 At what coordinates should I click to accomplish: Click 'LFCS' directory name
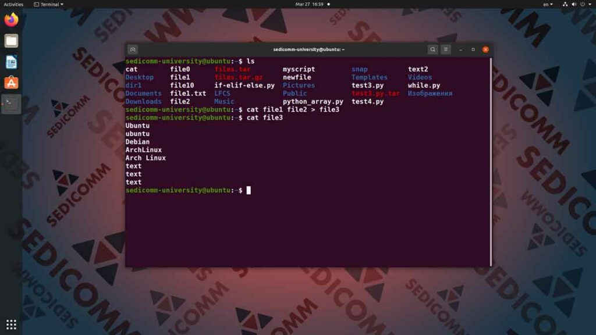[x=222, y=94]
